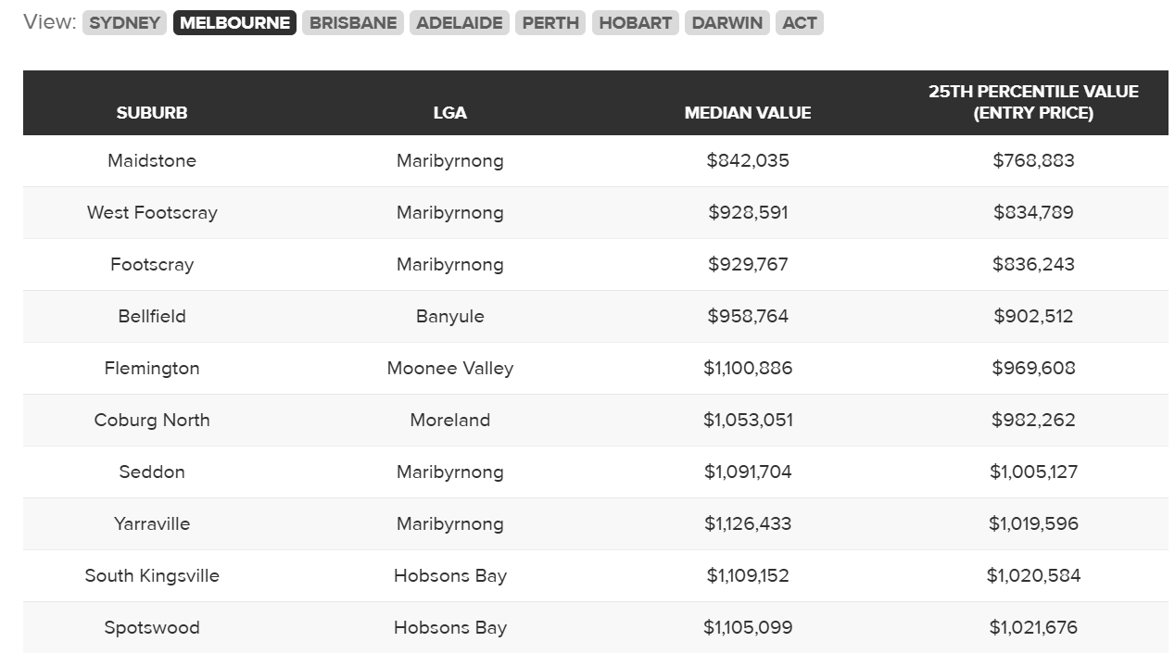1175x667 pixels.
Task: Switch view to the Sydney tab
Action: (124, 23)
